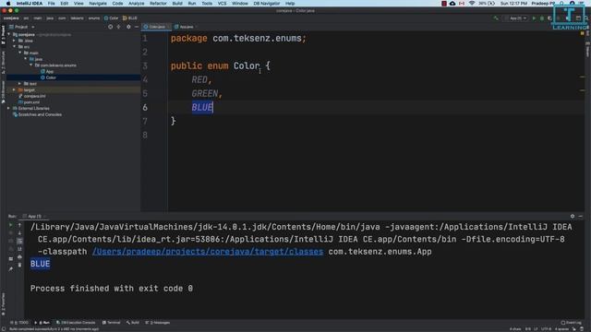The height and width of the screenshot is (332, 591).
Task: Open Search Everywhere magnifier in toolbar
Action: click(586, 18)
